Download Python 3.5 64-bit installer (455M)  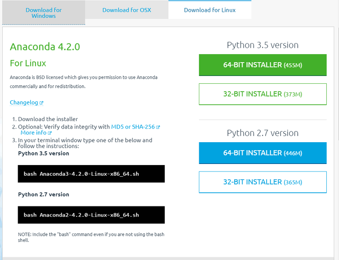263,65
